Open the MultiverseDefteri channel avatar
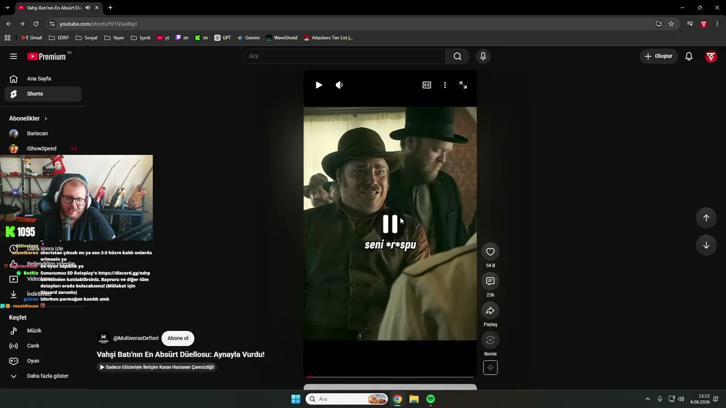Viewport: 726px width, 408px height. [103, 338]
